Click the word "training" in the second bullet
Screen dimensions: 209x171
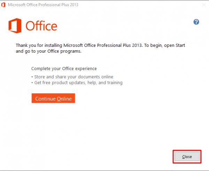coord(115,83)
